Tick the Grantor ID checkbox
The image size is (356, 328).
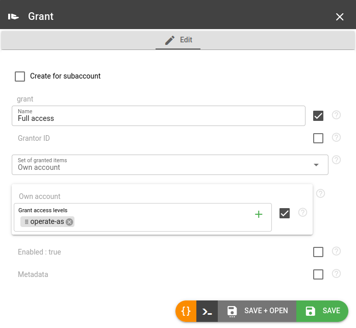318,138
